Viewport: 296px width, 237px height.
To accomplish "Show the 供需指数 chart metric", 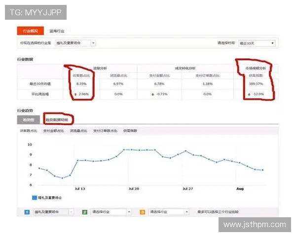I will (x=130, y=131).
